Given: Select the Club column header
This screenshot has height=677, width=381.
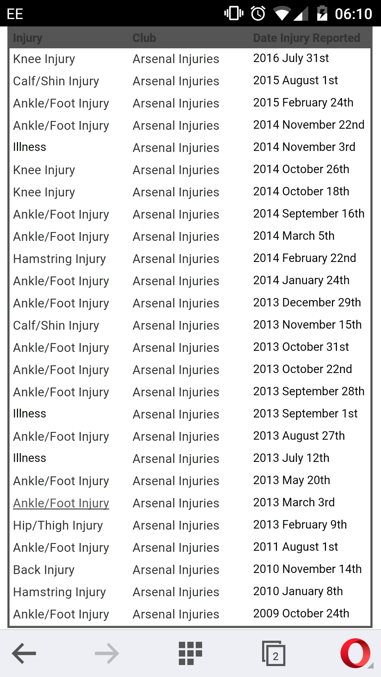Looking at the screenshot, I should (144, 38).
